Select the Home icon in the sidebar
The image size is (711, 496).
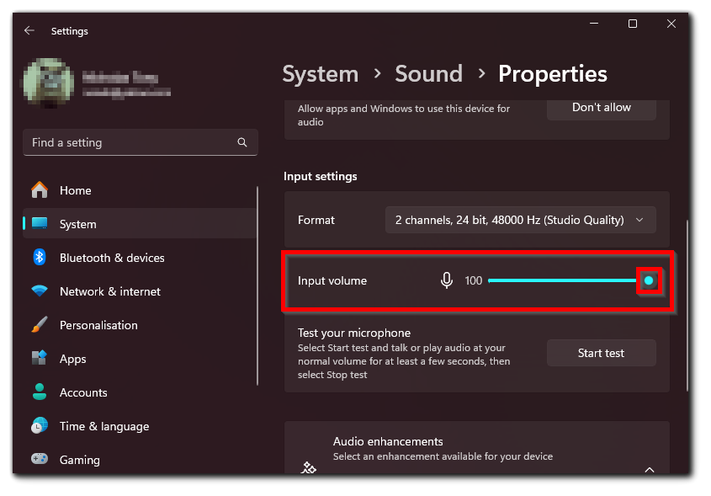tap(40, 190)
